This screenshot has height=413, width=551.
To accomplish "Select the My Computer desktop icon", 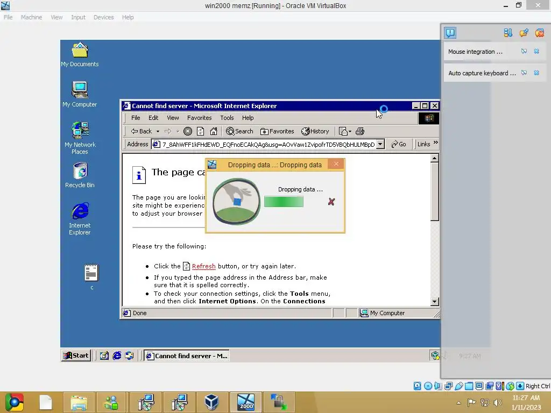I will click(x=80, y=94).
